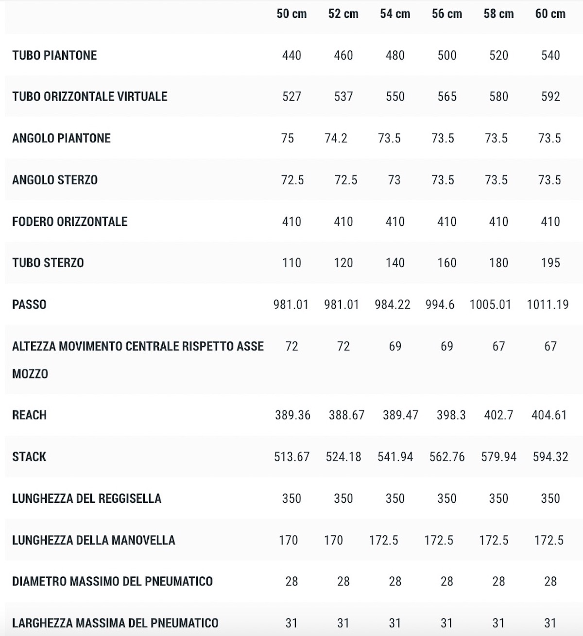Select the LUNGHEZZA DEL REGGISELLA label

86,498
